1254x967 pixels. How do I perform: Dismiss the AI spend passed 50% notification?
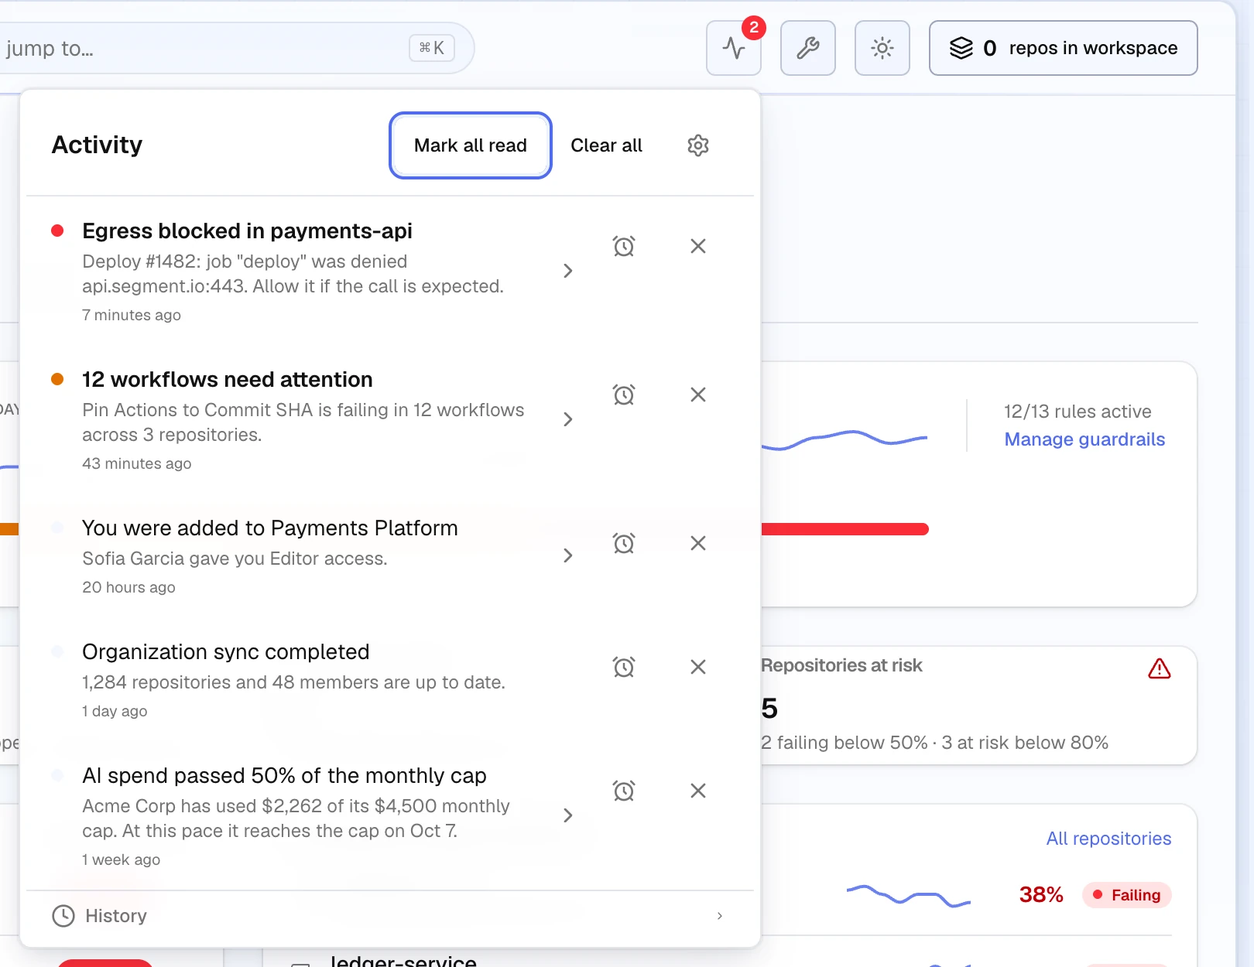coord(698,791)
